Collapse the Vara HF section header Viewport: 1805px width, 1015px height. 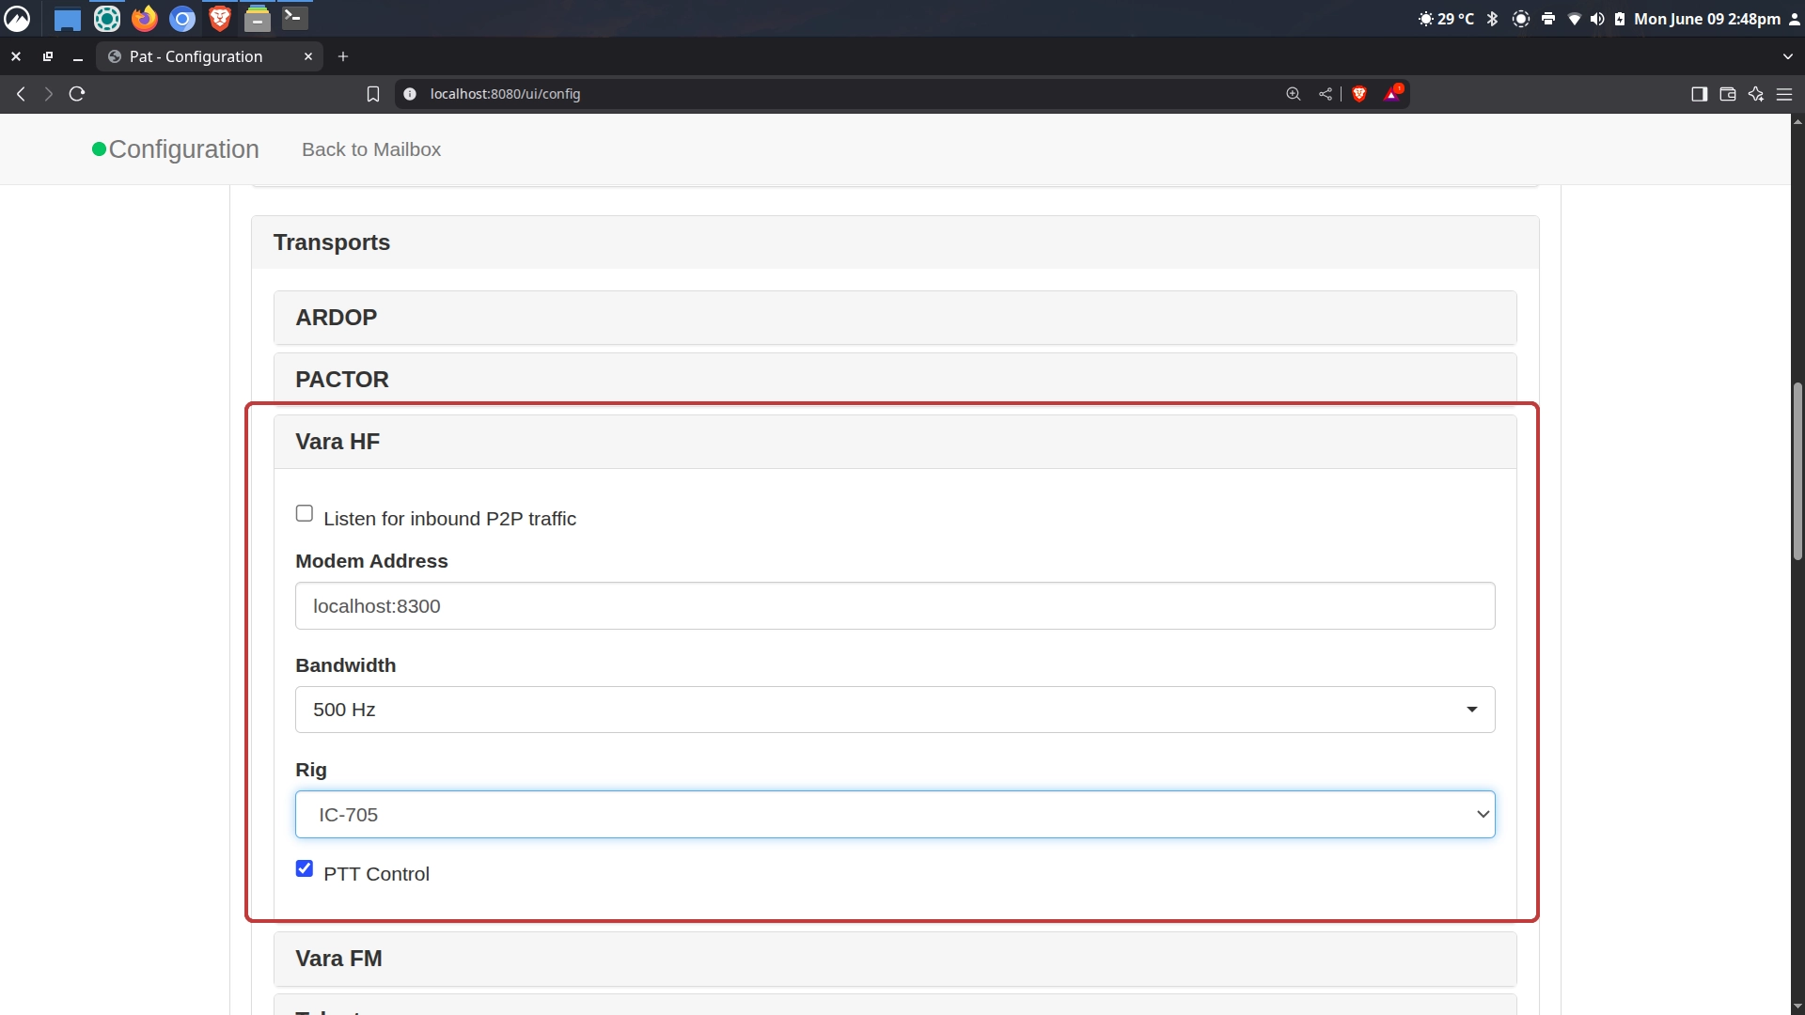[895, 442]
